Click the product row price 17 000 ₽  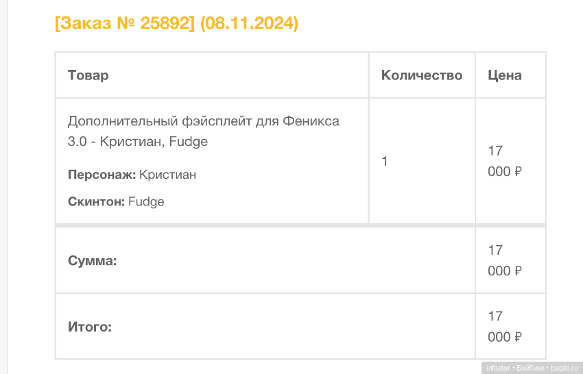click(x=504, y=162)
